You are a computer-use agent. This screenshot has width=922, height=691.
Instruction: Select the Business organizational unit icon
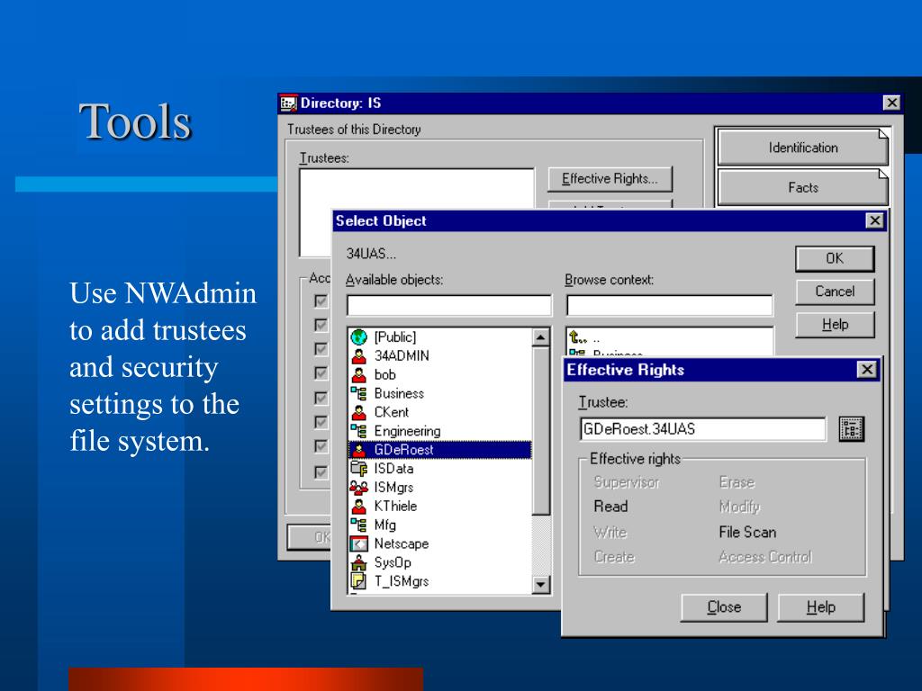[358, 394]
